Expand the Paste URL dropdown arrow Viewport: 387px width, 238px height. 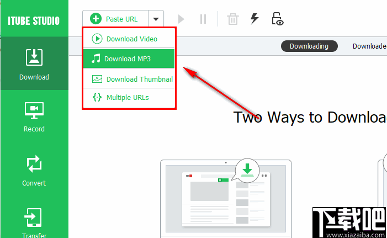pos(156,19)
